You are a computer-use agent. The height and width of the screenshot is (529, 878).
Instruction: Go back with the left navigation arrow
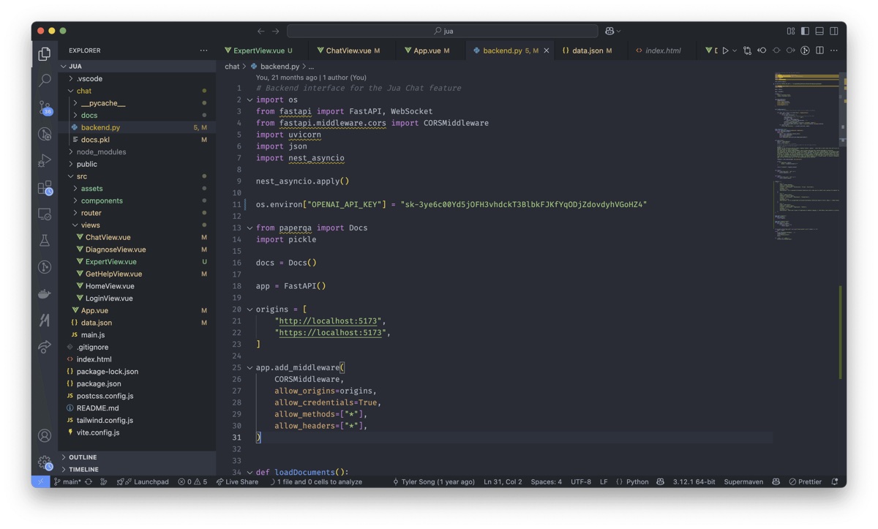tap(261, 31)
